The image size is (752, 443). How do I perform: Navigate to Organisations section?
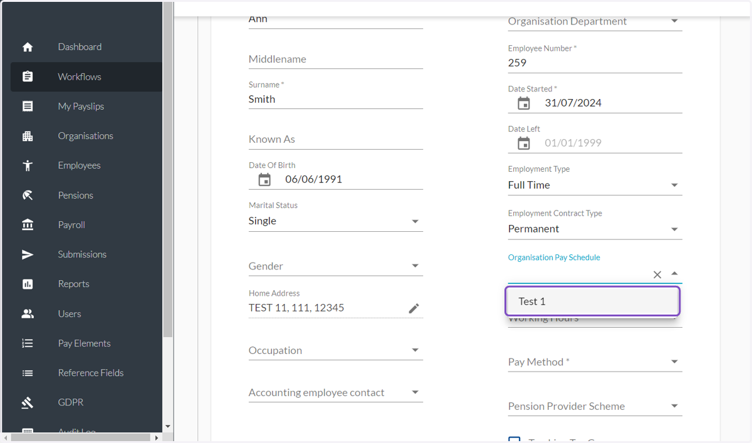pyautogui.click(x=86, y=136)
